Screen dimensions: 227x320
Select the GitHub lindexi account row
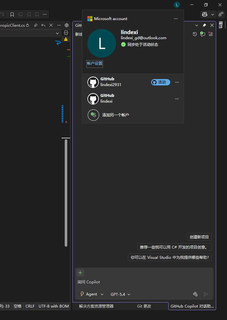pyautogui.click(x=133, y=99)
